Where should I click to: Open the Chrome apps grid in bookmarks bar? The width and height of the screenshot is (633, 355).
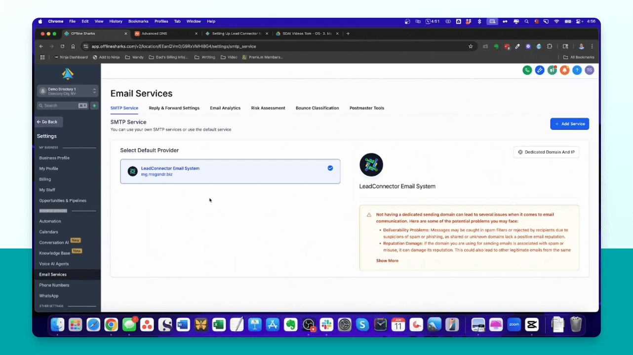tap(42, 57)
